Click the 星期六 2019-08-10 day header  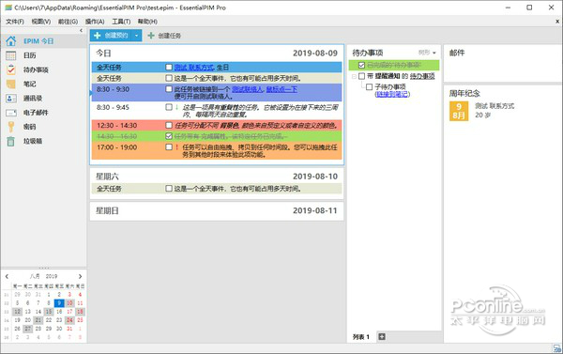(x=217, y=177)
